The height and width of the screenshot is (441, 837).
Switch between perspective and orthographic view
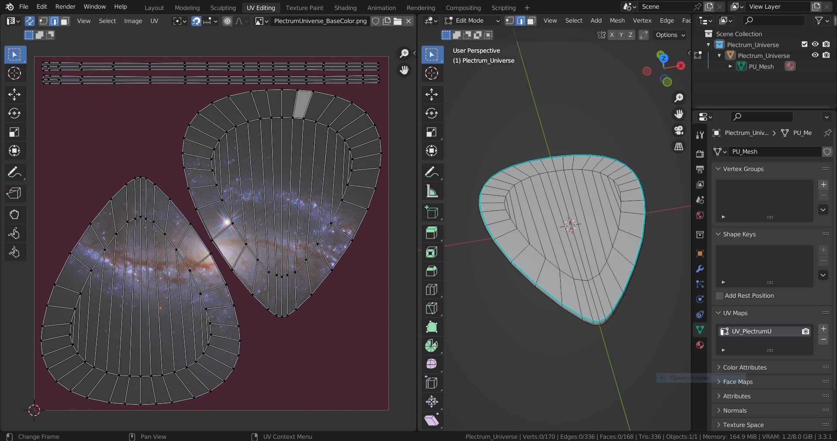[679, 147]
